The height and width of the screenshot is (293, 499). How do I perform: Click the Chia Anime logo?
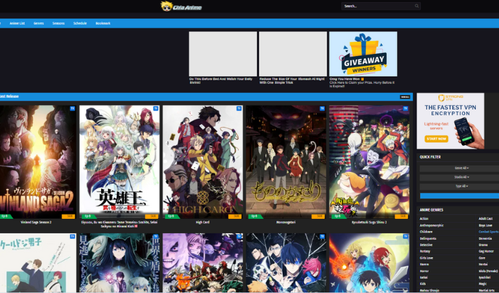[x=181, y=6]
